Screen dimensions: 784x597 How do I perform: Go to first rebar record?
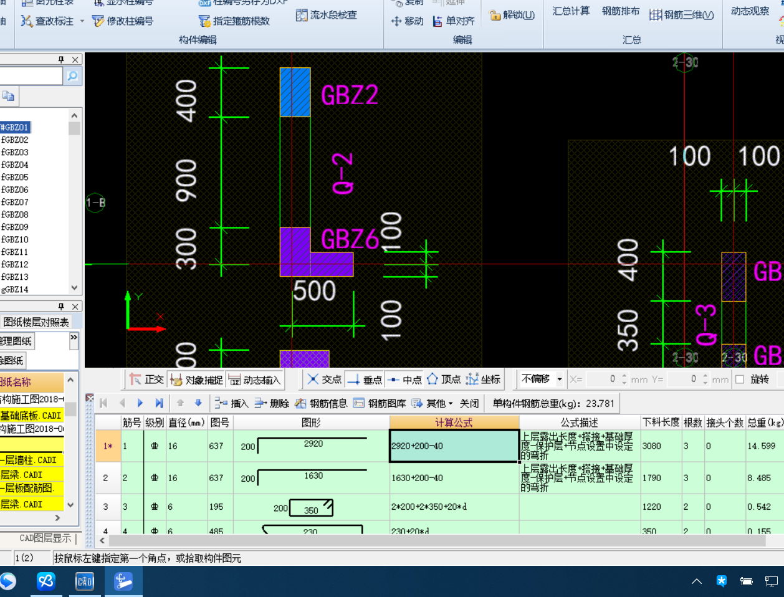click(x=103, y=403)
